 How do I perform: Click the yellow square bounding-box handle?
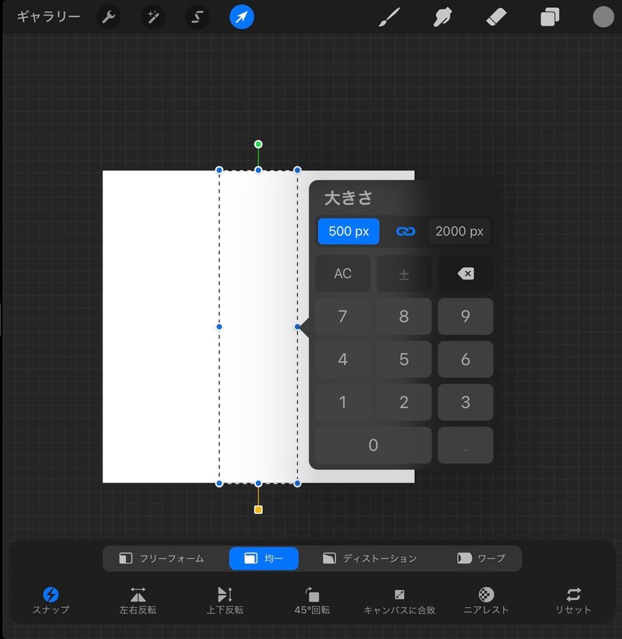[258, 510]
